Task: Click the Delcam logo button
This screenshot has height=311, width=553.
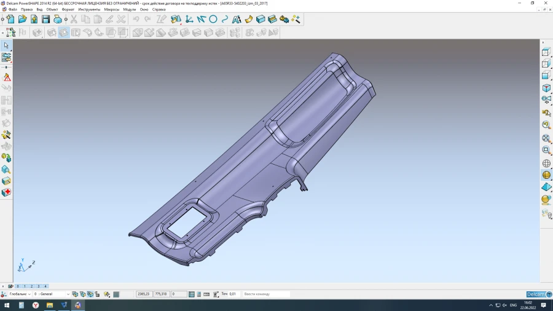Action: (x=536, y=294)
